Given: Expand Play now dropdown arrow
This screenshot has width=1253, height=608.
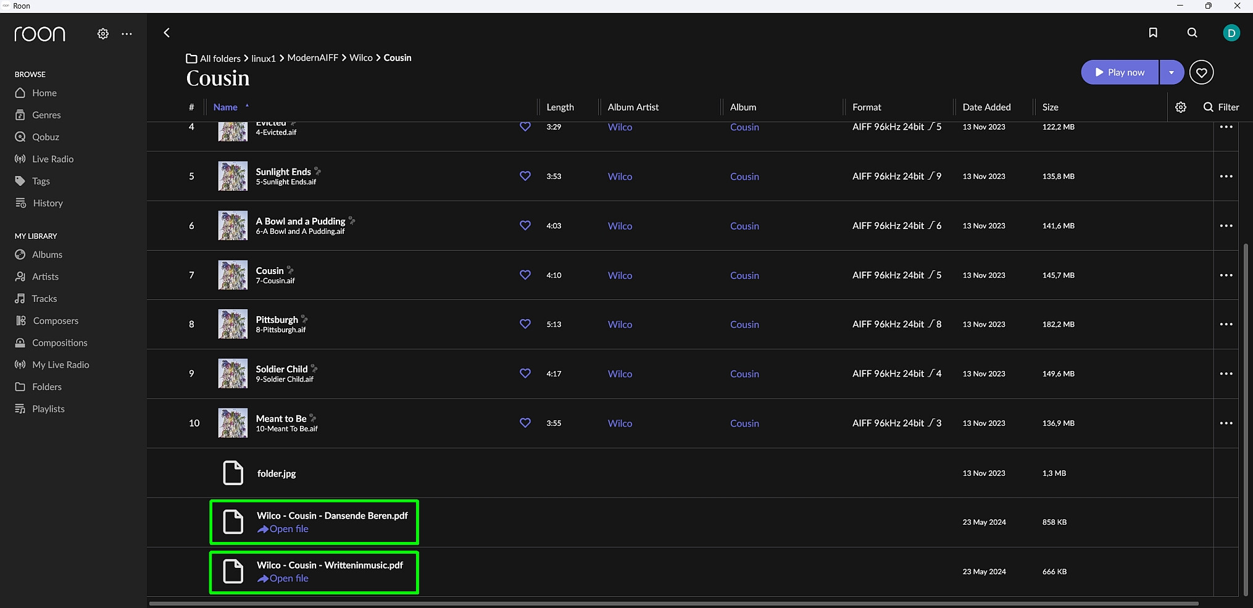Looking at the screenshot, I should 1171,72.
